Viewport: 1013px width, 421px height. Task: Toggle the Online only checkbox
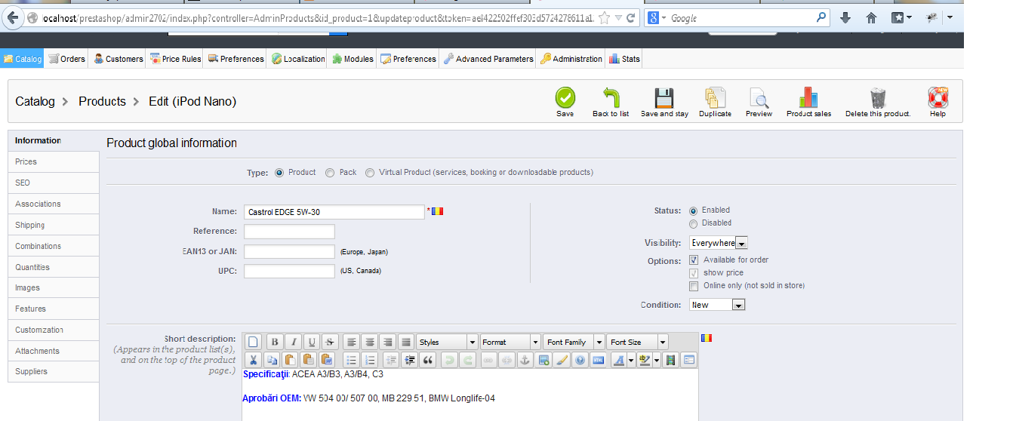694,286
